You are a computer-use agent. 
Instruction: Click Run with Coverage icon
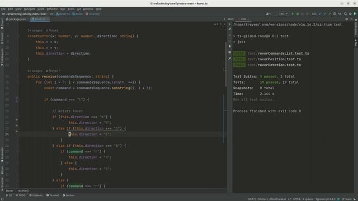[x=303, y=14]
